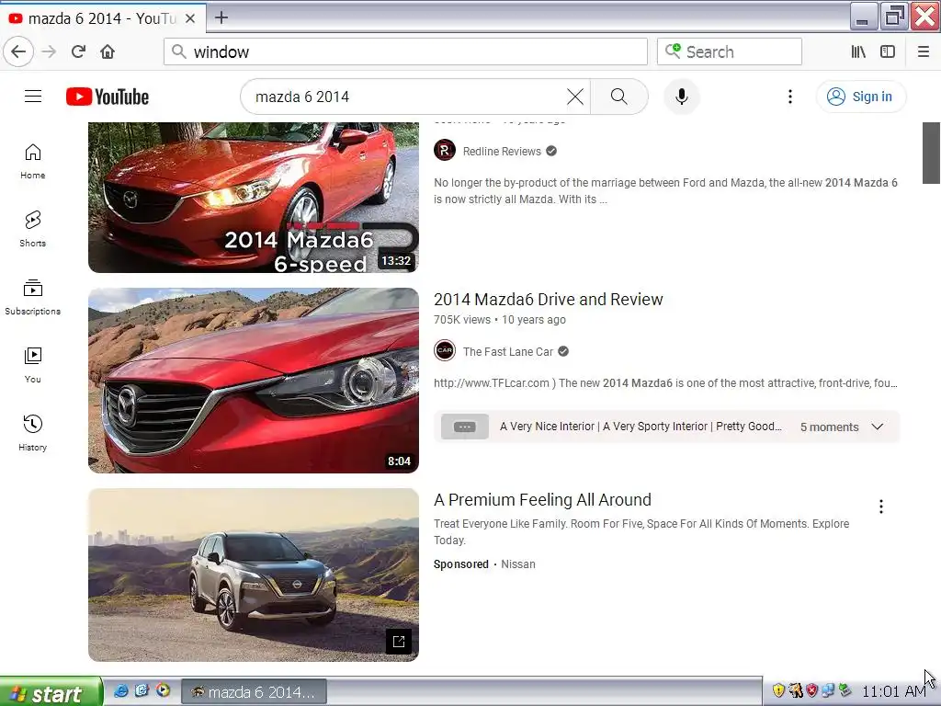
Task: Toggle browser sidebar view icon
Action: point(888,51)
